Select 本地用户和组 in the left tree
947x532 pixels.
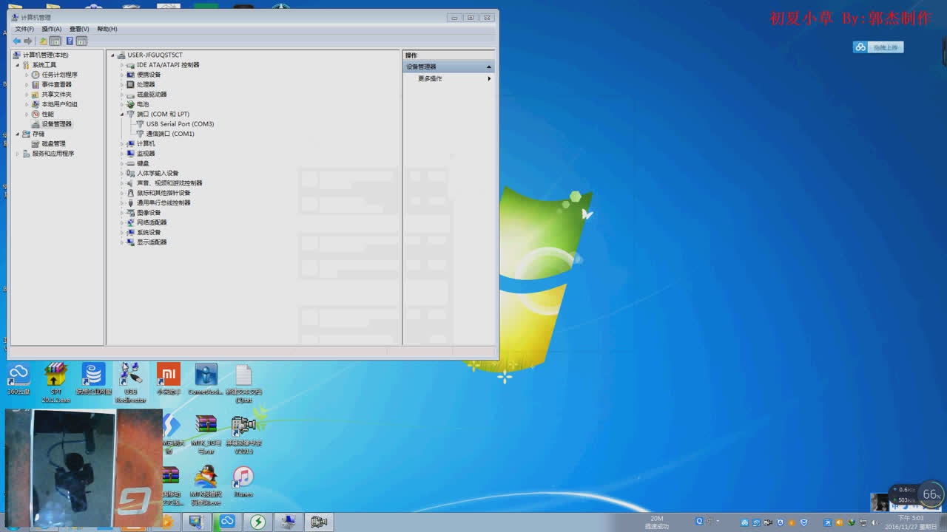point(59,104)
